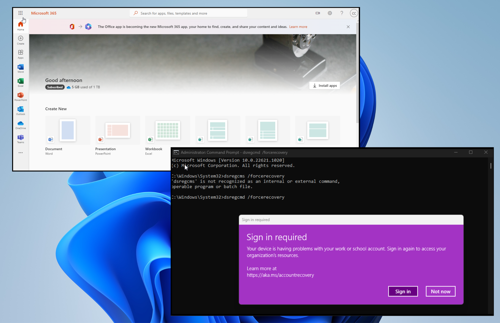500x323 pixels.
Task: Open the app launcher waffle icon
Action: point(20,13)
